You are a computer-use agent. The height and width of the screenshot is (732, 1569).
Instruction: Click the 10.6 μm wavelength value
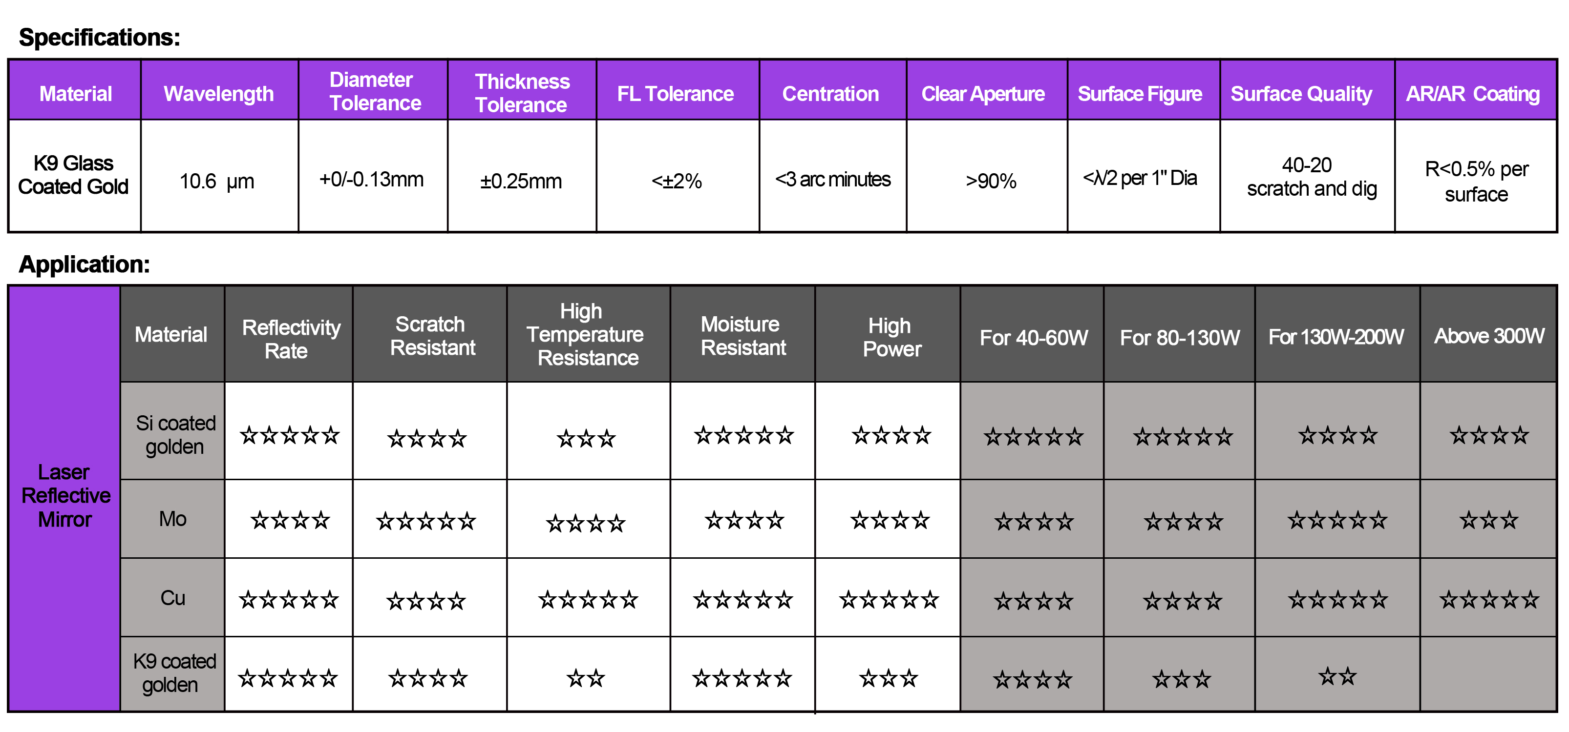pyautogui.click(x=217, y=182)
